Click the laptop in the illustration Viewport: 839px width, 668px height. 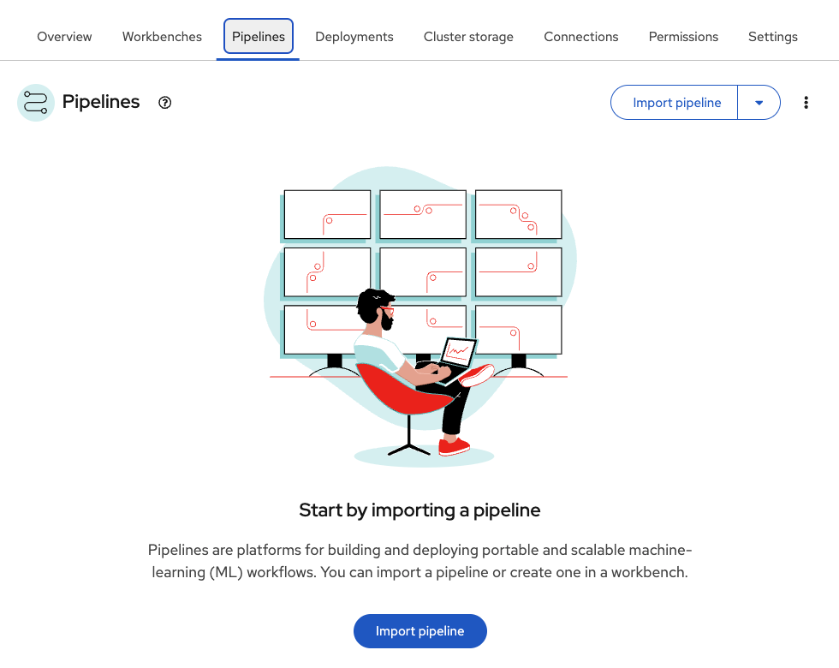pyautogui.click(x=456, y=352)
